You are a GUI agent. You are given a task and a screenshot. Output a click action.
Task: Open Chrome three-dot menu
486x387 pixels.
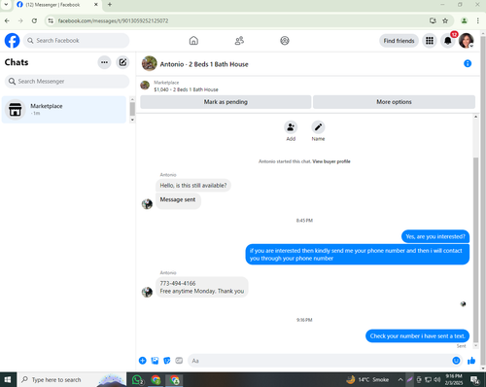pos(477,20)
